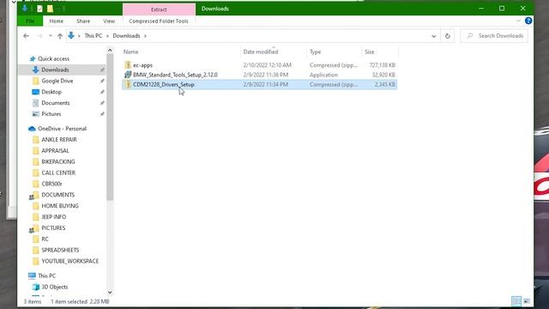The width and height of the screenshot is (549, 309).
Task: Open the PICTURES OneDrive folder
Action: pyautogui.click(x=53, y=228)
